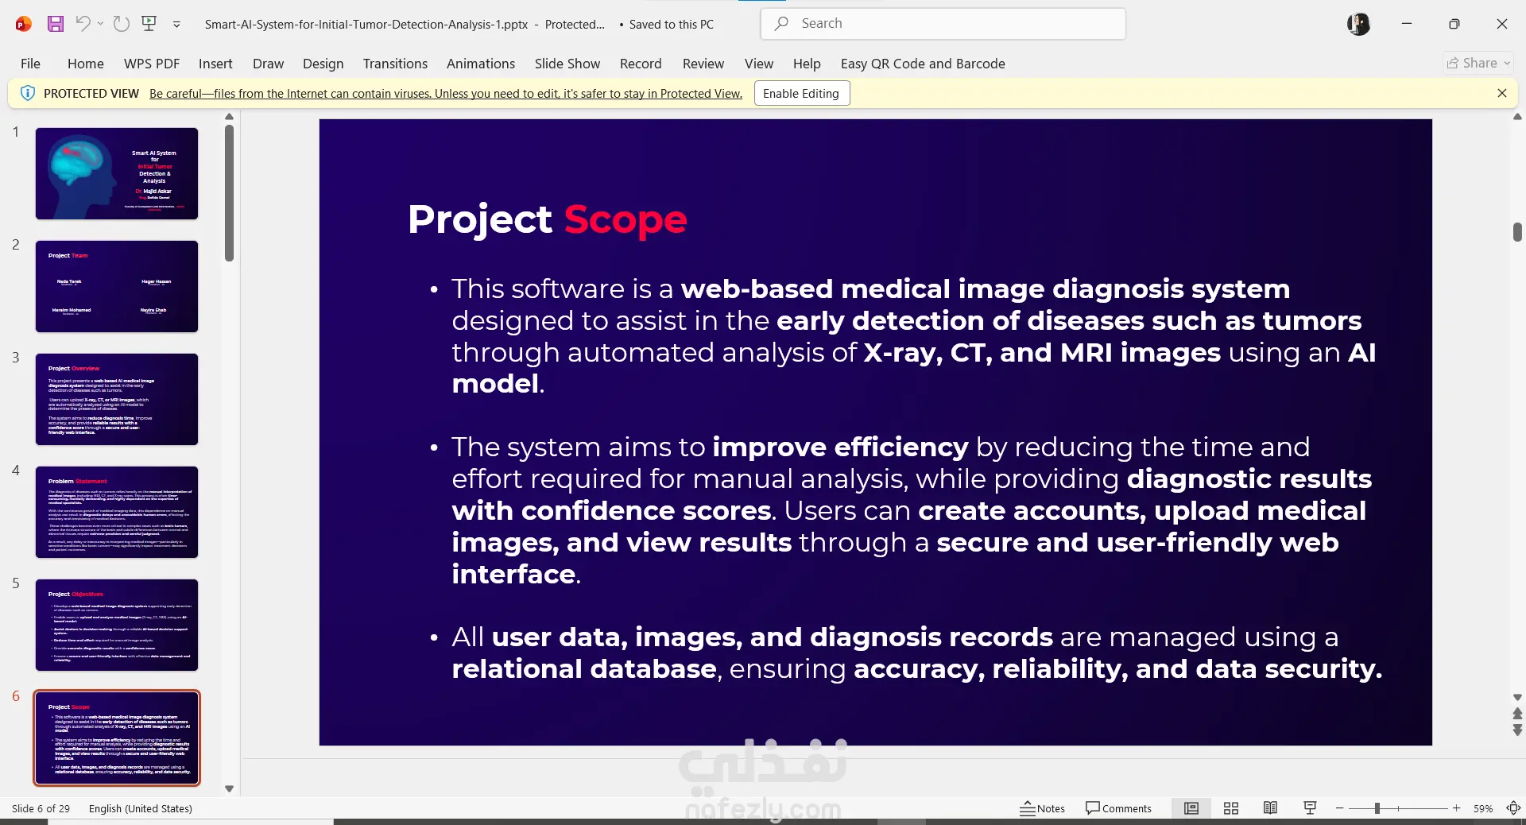Click the Share button
This screenshot has height=825, width=1526.
pos(1472,63)
